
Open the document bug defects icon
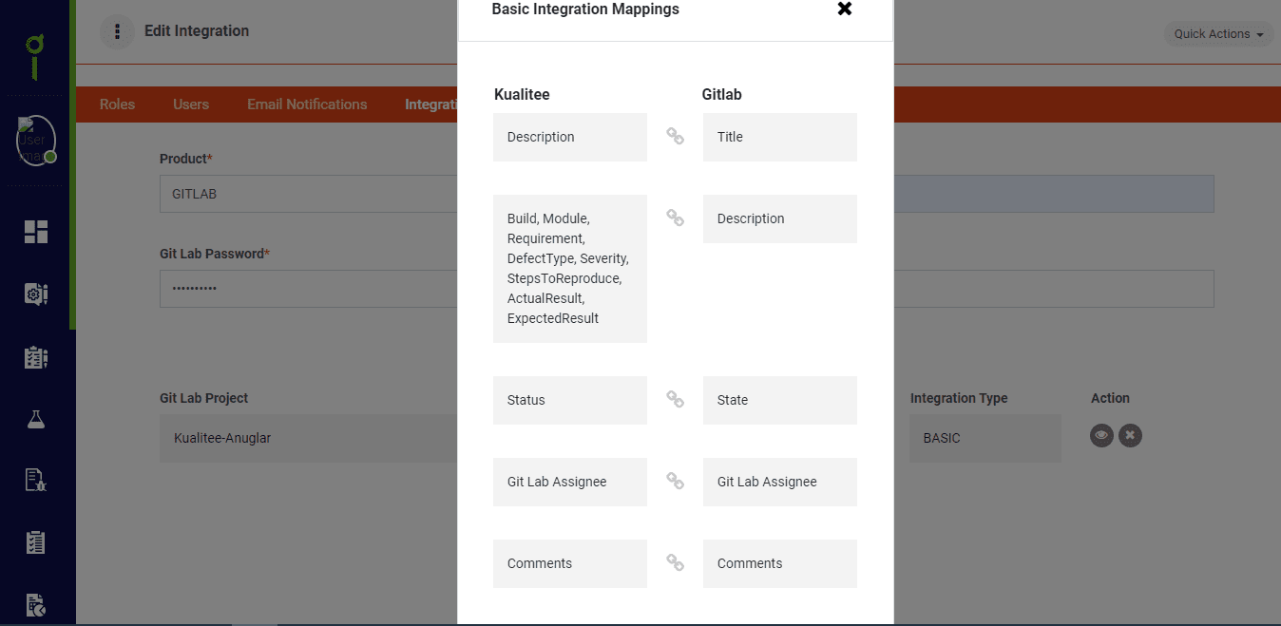coord(36,481)
